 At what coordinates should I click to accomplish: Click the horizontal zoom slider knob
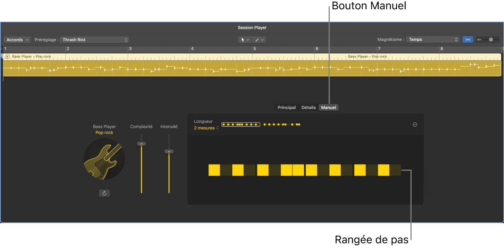pos(491,39)
